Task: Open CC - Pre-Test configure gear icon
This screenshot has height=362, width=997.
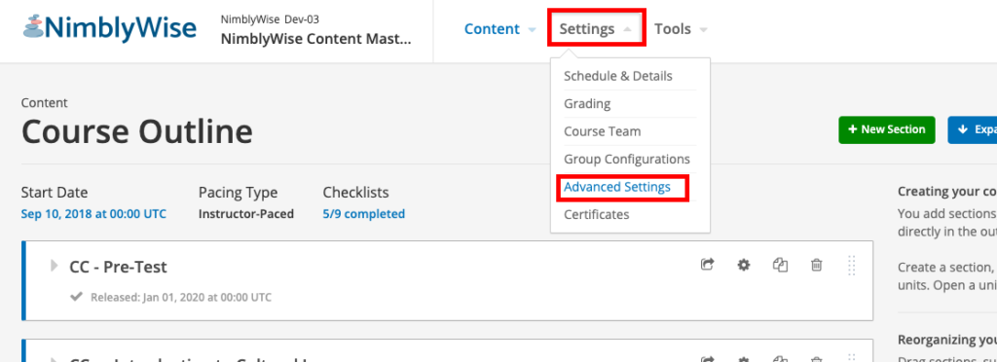Action: click(x=743, y=265)
